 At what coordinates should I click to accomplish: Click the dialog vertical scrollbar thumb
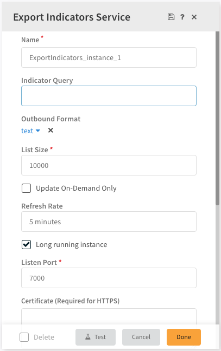coord(217,118)
